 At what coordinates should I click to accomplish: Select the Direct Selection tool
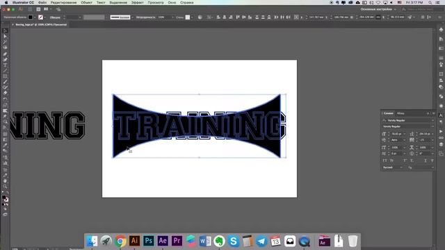[x=5, y=36]
